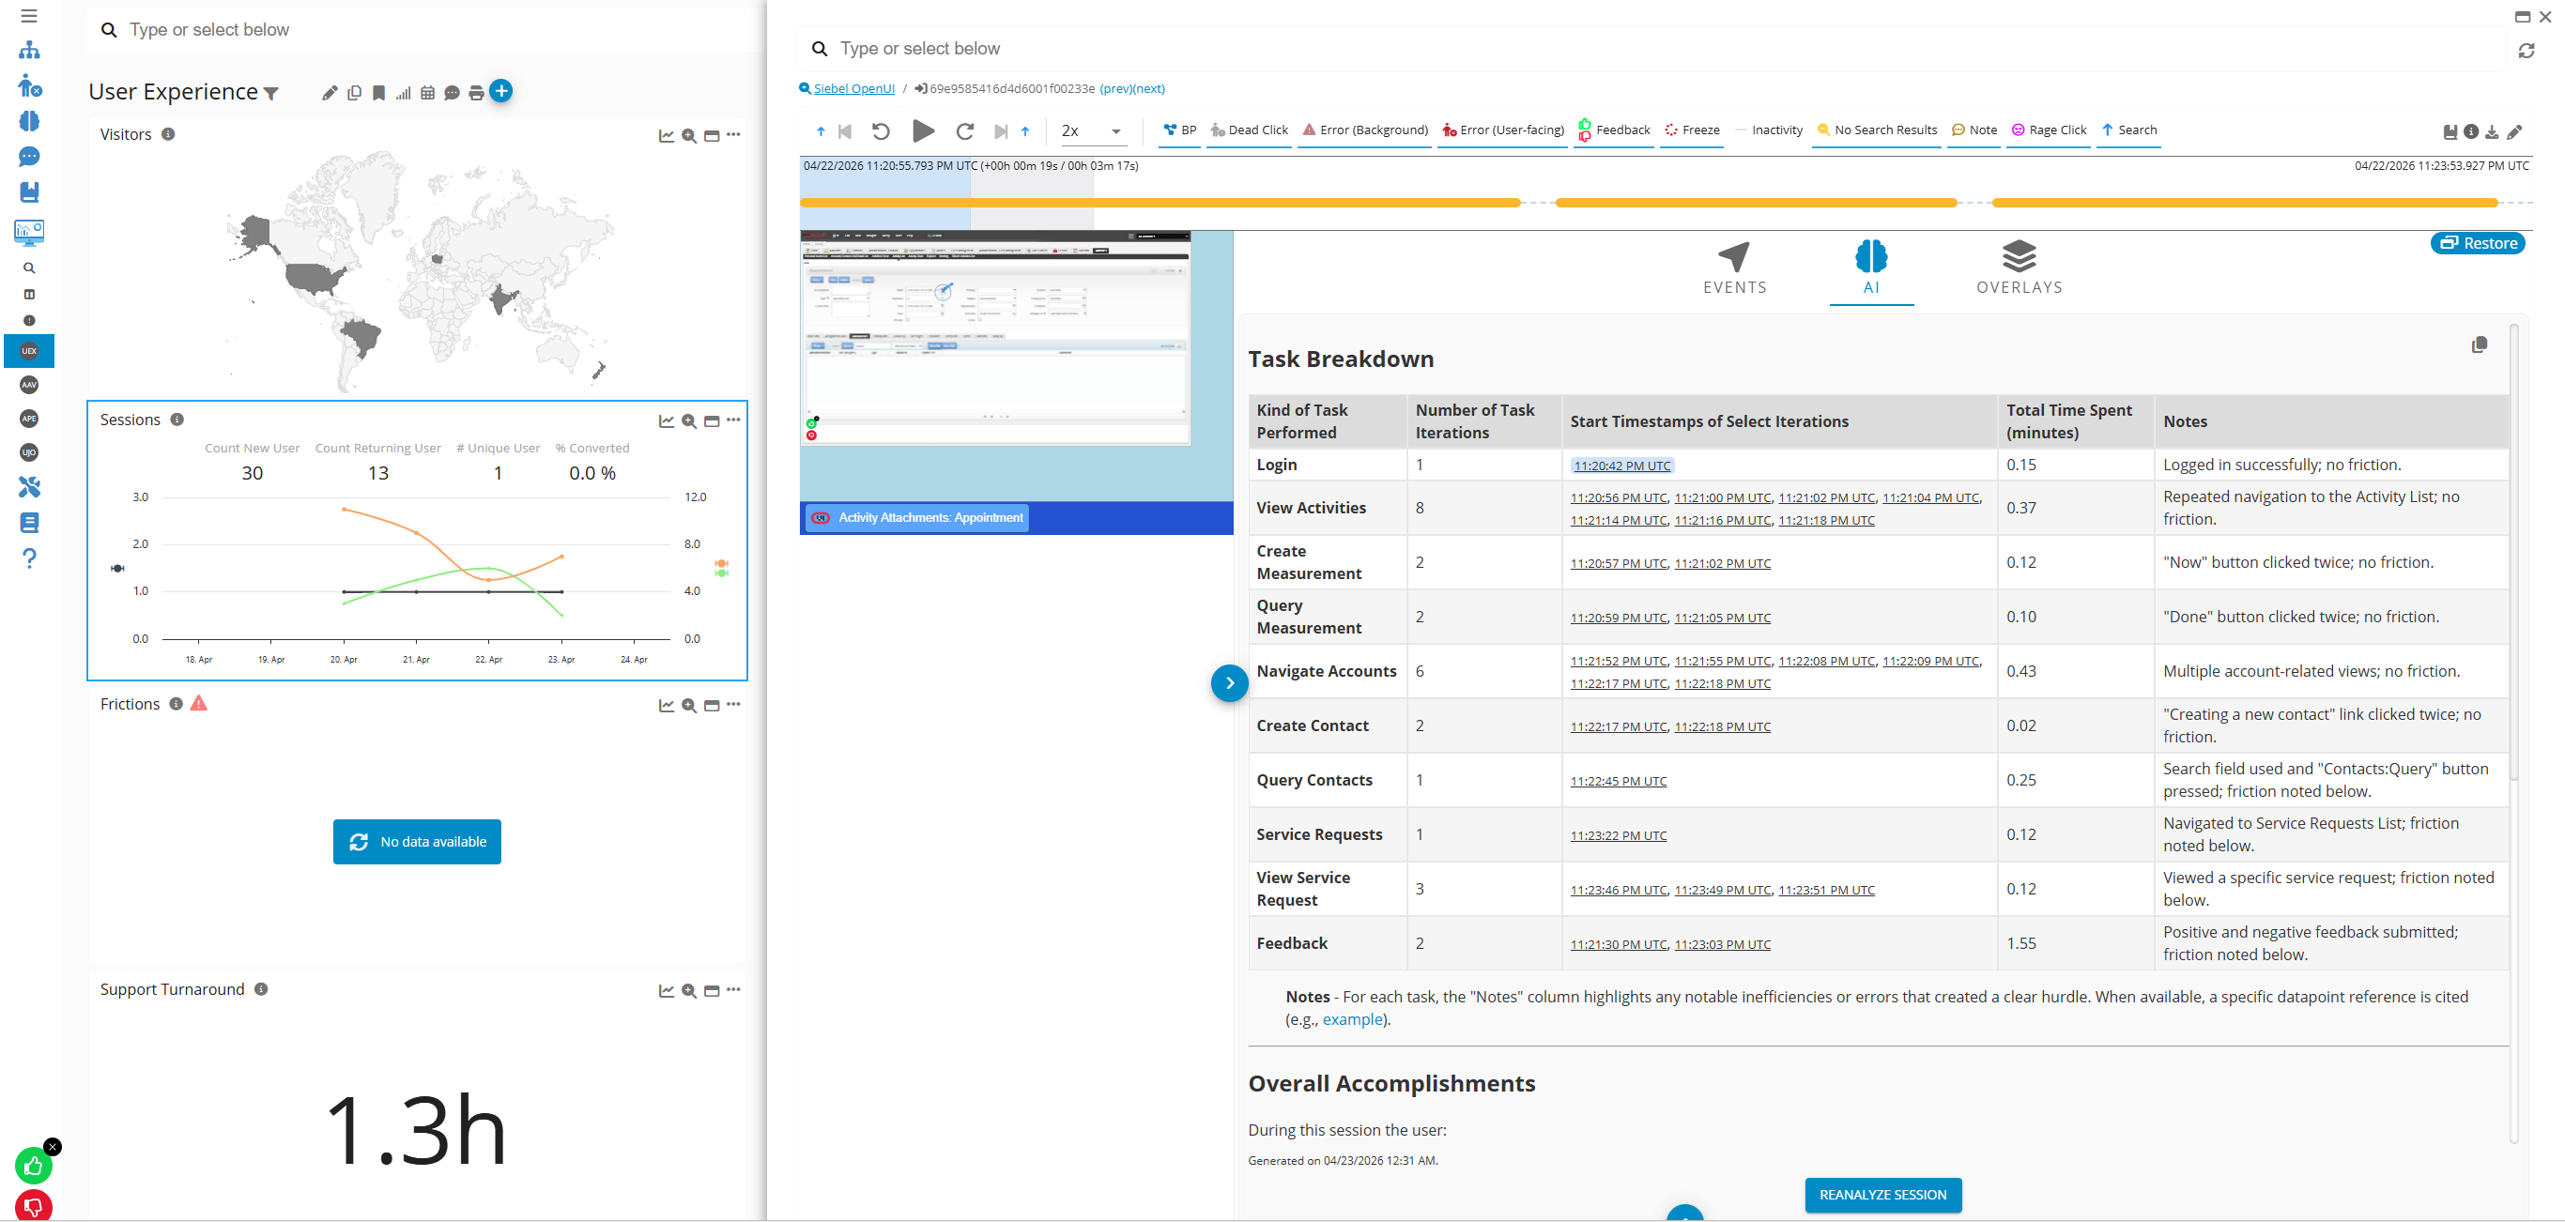Viewport: 2565px width, 1222px height.
Task: Click the download session icon in toolbar
Action: (2492, 131)
